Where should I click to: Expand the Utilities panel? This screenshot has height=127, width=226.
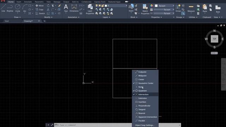tap(193, 17)
